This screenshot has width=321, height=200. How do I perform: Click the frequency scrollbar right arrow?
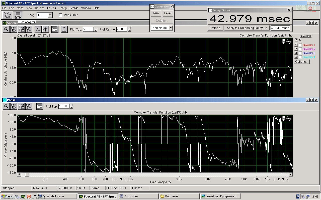pos(291,174)
